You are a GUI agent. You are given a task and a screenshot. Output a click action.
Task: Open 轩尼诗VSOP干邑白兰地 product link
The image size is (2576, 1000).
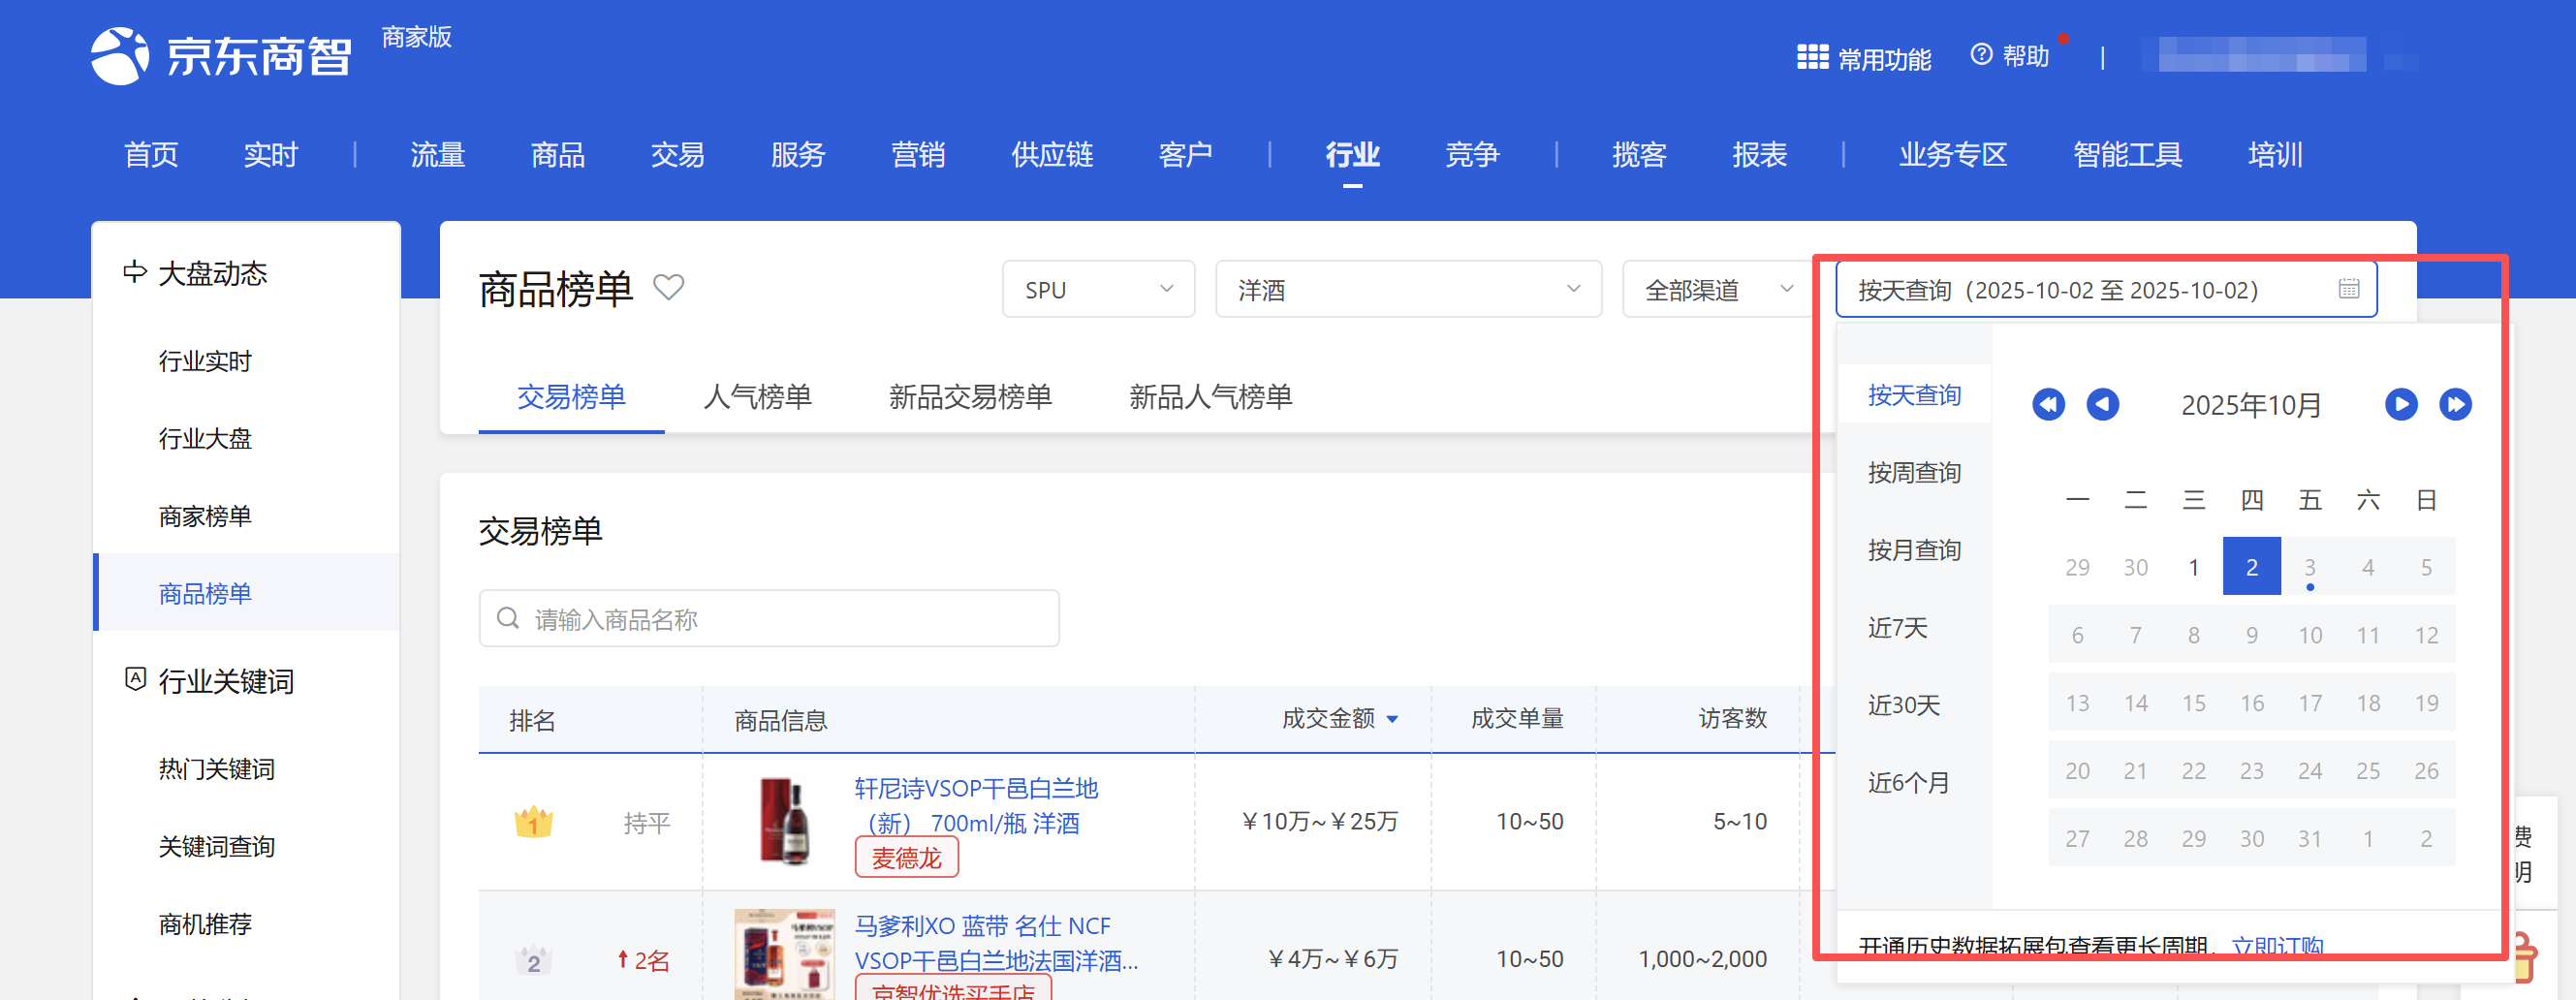tap(976, 805)
